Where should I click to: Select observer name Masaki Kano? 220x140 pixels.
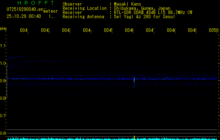pos(127,4)
